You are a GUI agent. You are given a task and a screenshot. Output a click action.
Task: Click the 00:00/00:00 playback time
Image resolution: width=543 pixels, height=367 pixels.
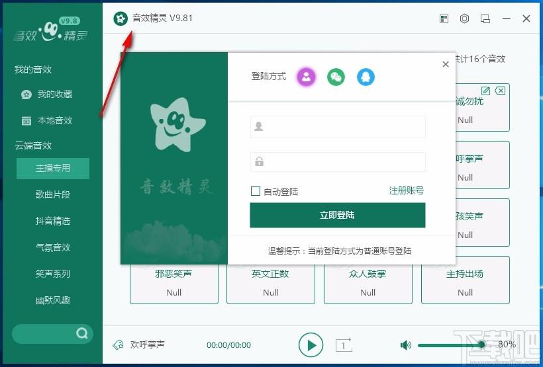228,345
